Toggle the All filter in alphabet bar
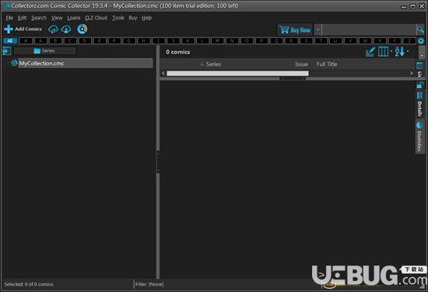 pos(10,41)
